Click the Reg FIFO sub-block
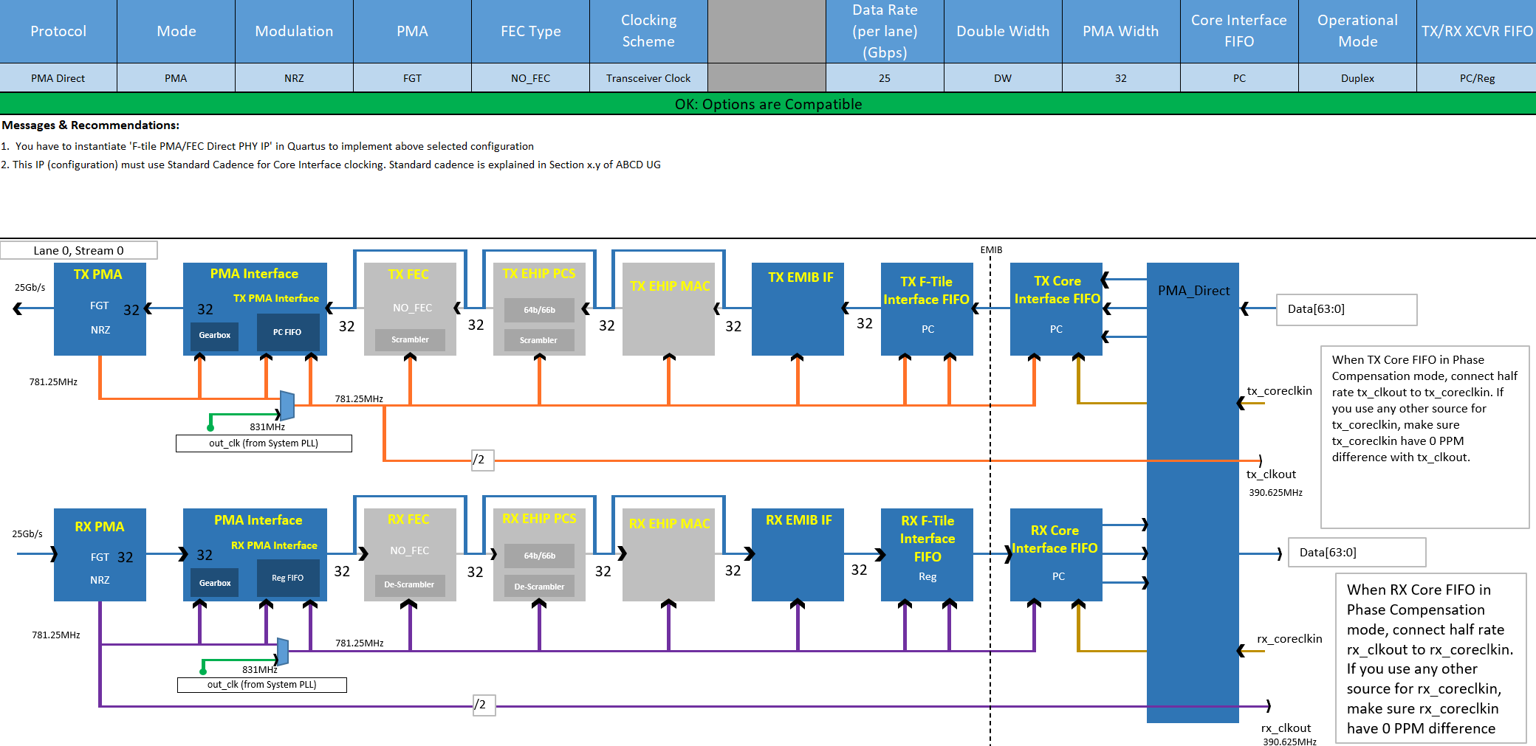This screenshot has height=746, width=1536. [x=287, y=578]
